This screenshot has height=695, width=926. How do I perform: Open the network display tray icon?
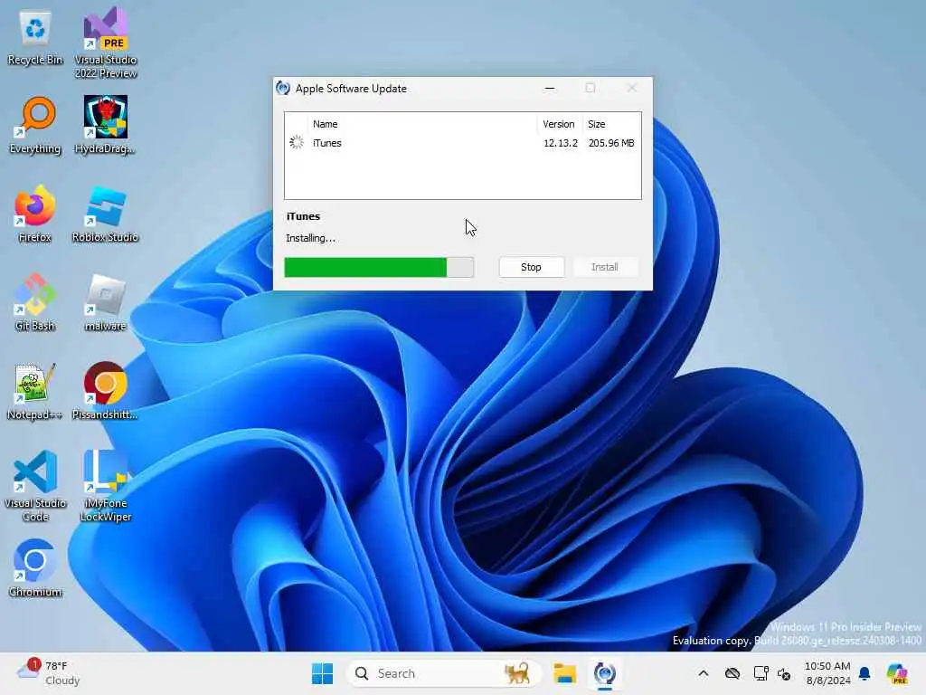coord(761,673)
